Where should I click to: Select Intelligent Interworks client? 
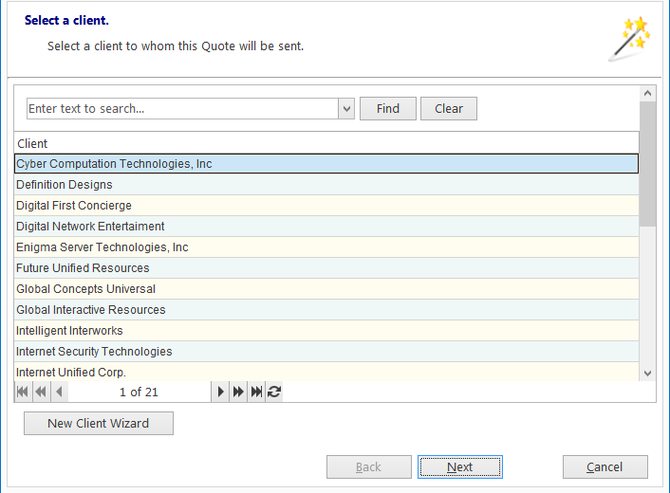326,331
